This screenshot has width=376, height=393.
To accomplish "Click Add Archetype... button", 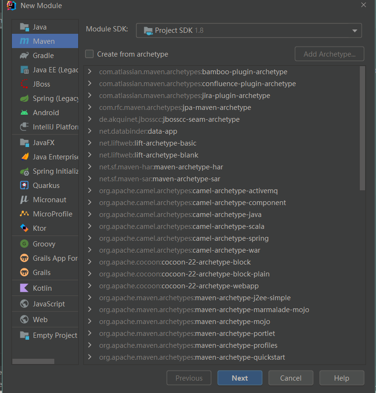I will [329, 54].
